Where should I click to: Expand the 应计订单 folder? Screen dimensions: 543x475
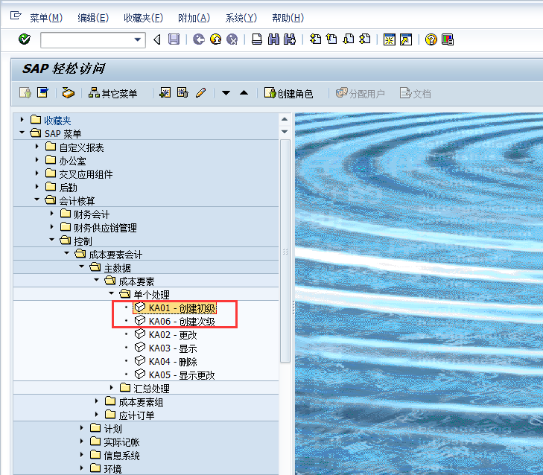click(x=97, y=415)
